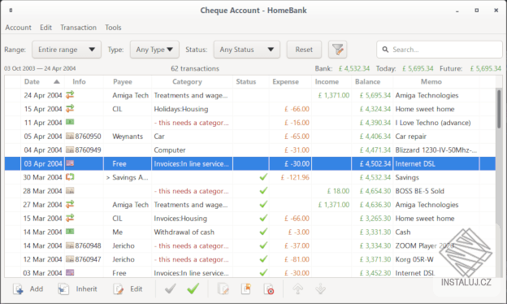The width and height of the screenshot is (507, 304).
Task: Select the Weynants Car repair row
Action: point(250,137)
